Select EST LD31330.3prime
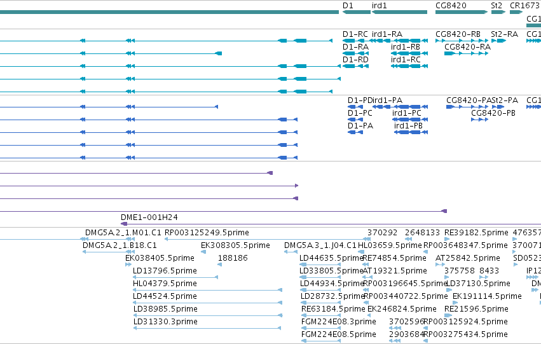The width and height of the screenshot is (541, 344). (207, 328)
